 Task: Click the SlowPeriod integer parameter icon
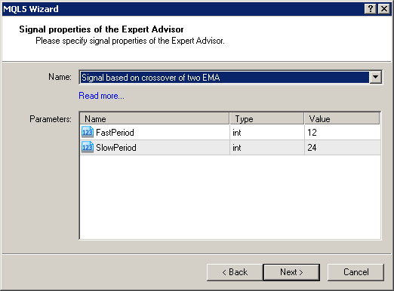coord(88,147)
